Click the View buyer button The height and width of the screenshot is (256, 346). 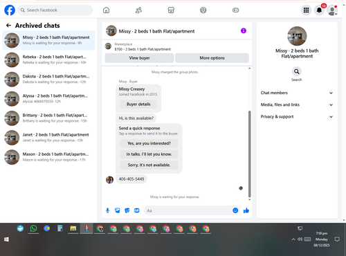[139, 58]
